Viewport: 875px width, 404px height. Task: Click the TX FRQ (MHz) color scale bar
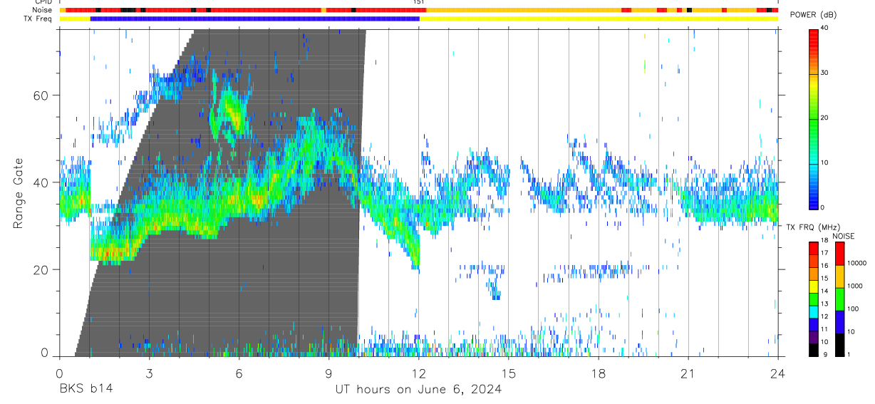814,299
